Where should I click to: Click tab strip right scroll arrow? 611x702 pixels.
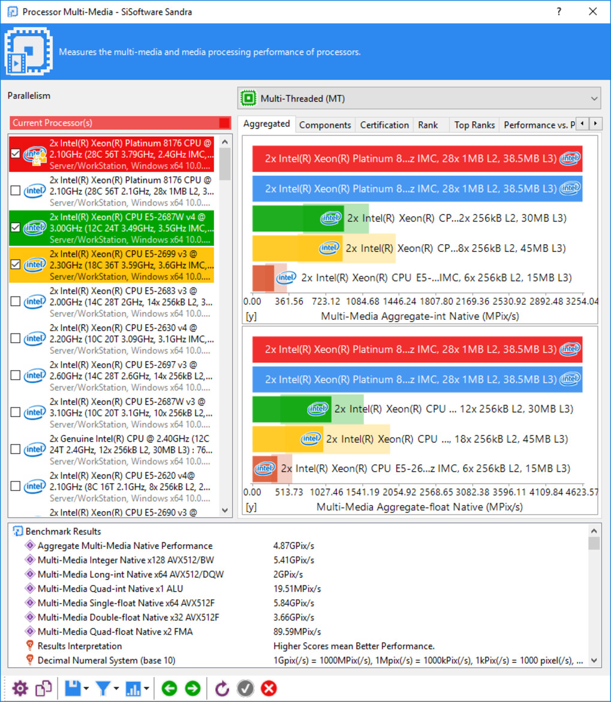pos(595,123)
